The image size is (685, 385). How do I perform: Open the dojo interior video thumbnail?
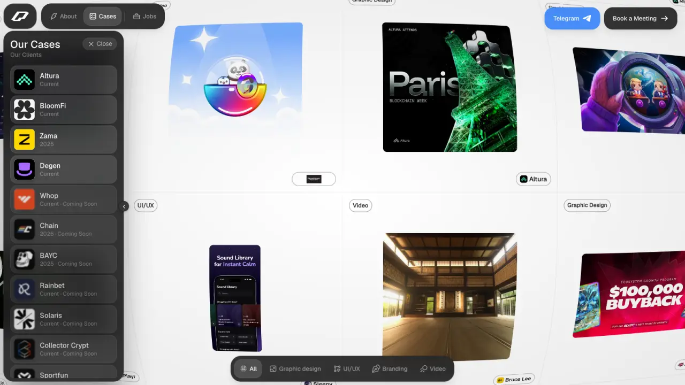(x=450, y=297)
